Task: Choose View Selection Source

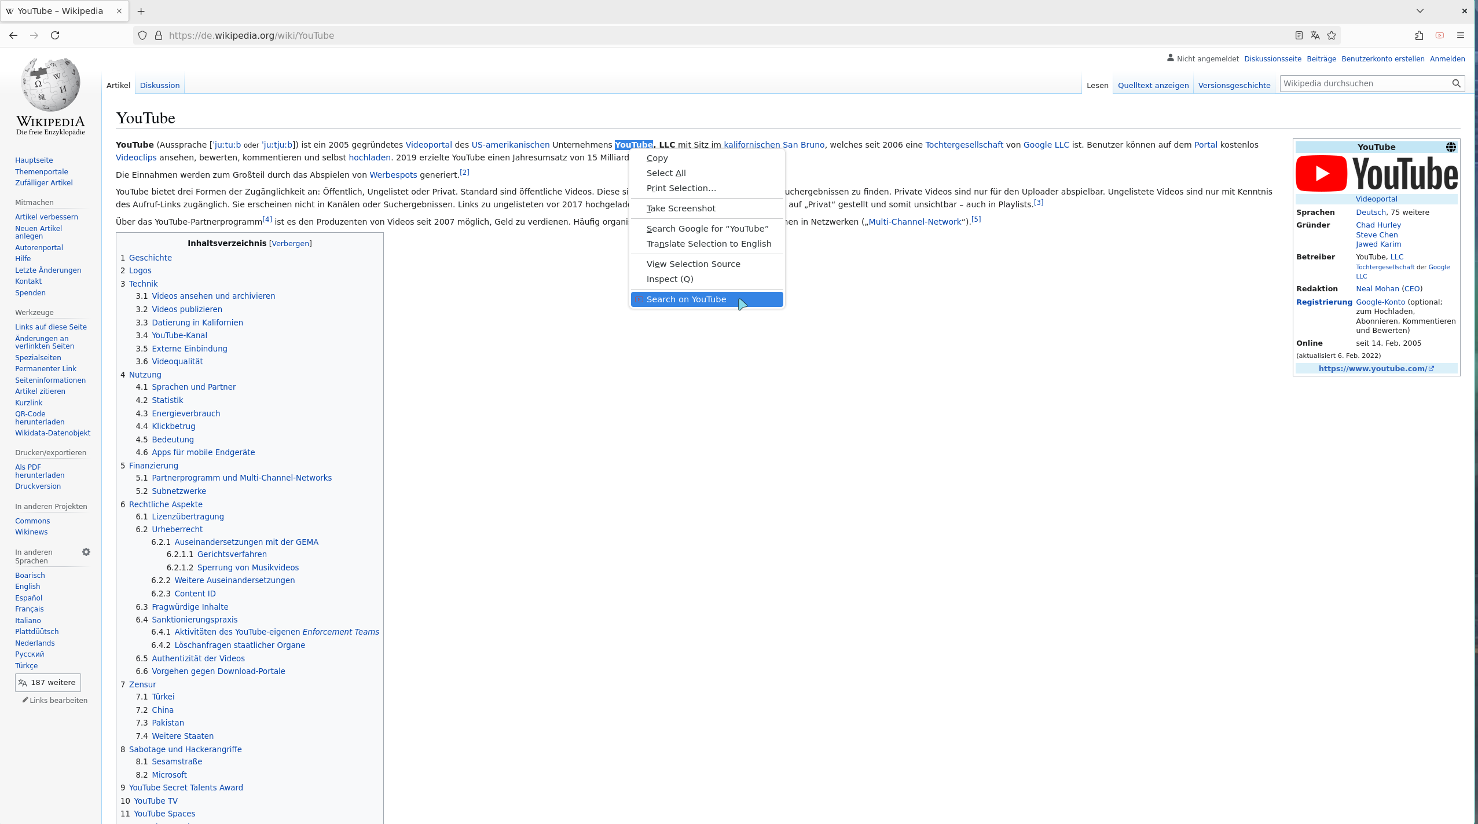Action: [707, 264]
